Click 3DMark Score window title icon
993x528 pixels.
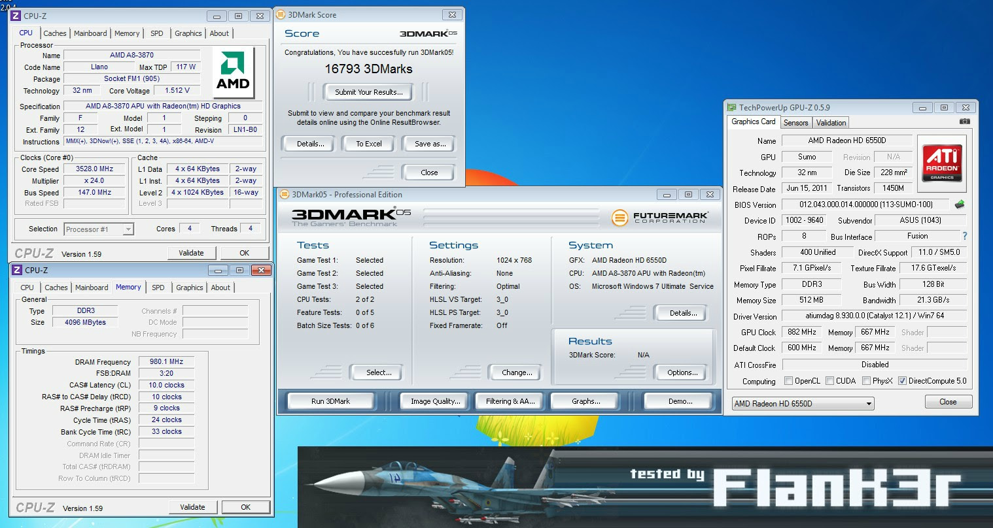[x=281, y=14]
